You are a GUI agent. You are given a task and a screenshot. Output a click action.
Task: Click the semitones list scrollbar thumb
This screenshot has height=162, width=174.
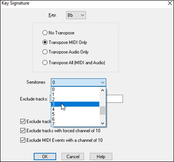[x=102, y=110]
